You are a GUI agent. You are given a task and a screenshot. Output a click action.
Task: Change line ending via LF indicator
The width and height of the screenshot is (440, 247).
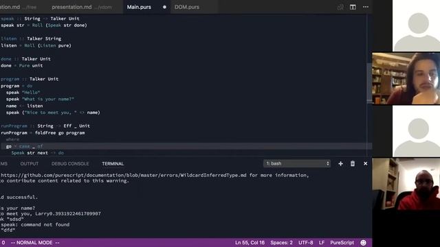click(322, 242)
